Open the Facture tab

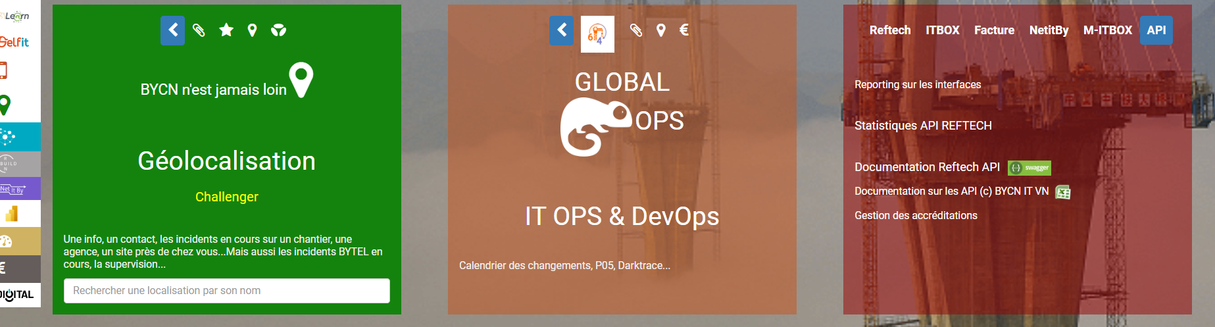pyautogui.click(x=994, y=30)
